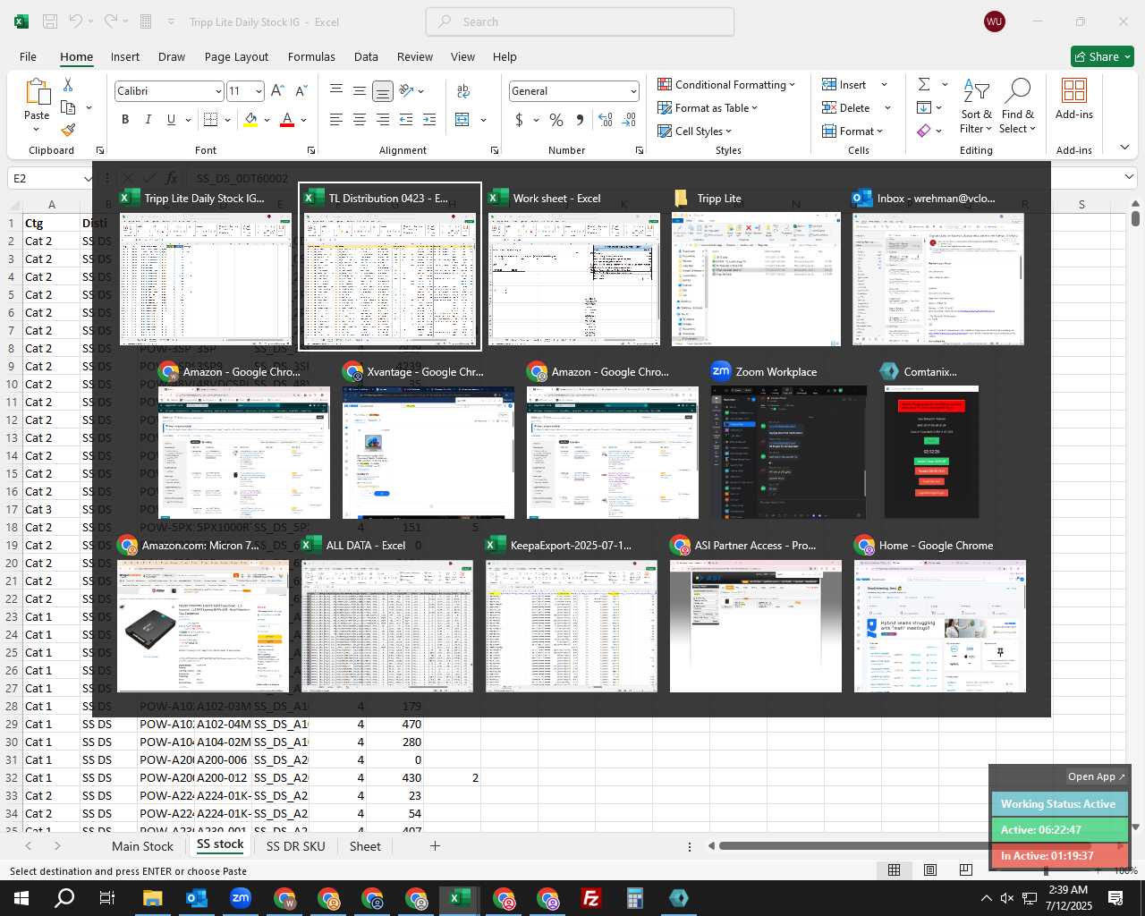
Task: Open Outlook from the taskbar
Action: [x=197, y=898]
